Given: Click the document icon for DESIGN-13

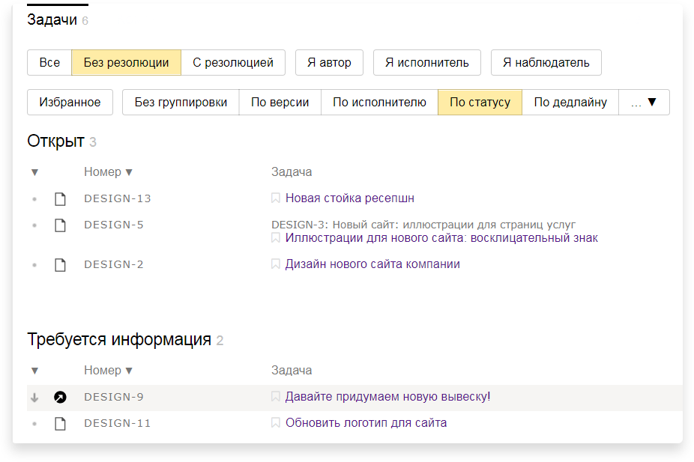Looking at the screenshot, I should coord(60,199).
